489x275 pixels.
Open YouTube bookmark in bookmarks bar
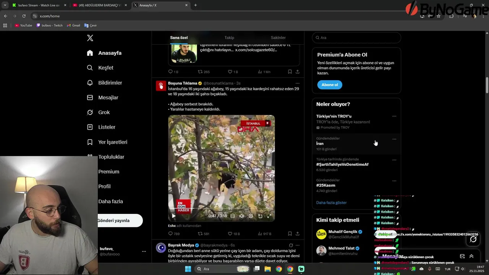click(23, 26)
